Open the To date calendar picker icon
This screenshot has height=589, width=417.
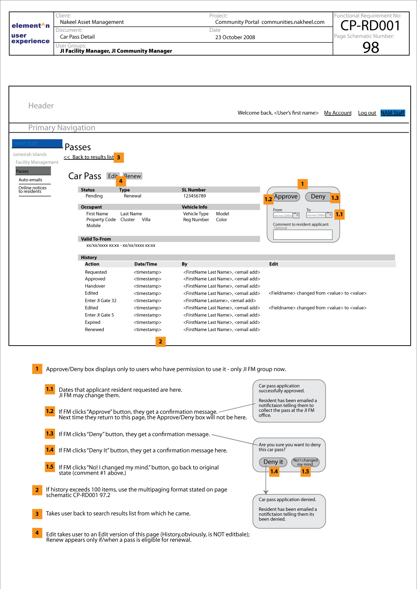(329, 215)
